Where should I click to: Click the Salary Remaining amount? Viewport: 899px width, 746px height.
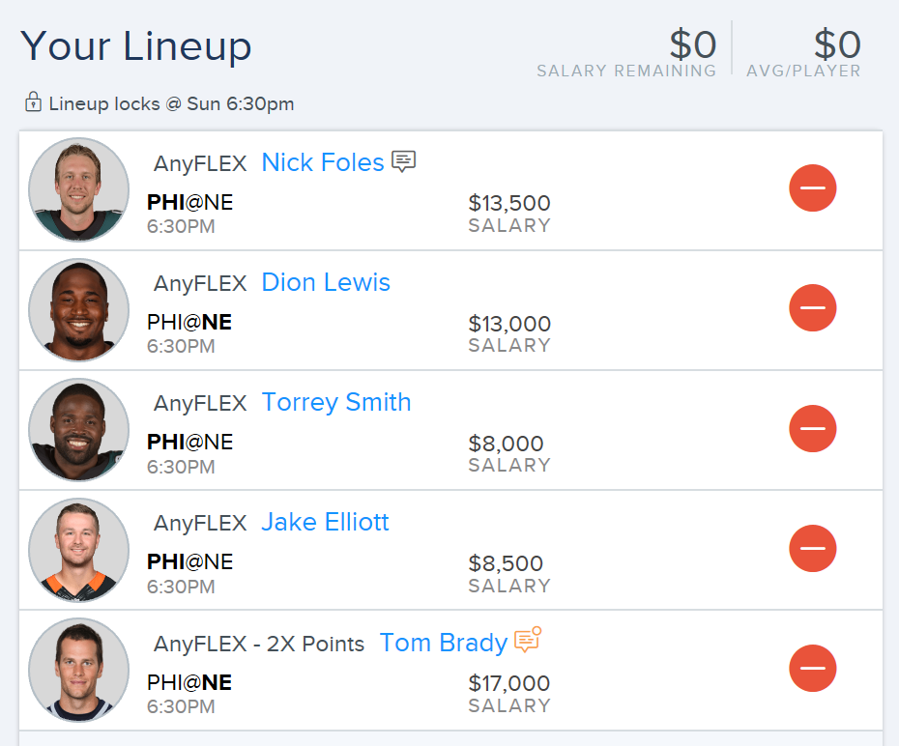point(692,44)
